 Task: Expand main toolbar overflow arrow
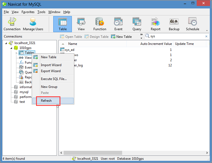[x=207, y=30]
